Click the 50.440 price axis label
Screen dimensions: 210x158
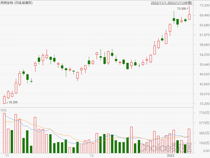coord(204,64)
